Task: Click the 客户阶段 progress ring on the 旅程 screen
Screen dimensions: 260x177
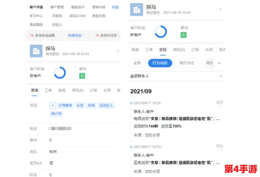Action: tap(161, 32)
